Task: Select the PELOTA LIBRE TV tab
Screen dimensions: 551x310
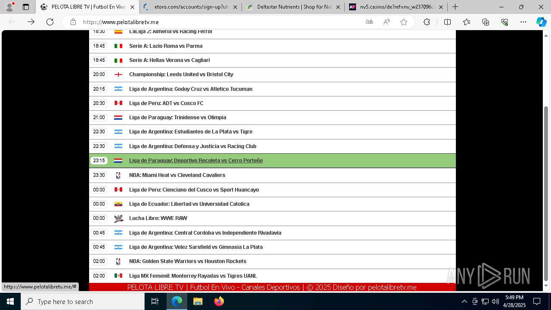Action: tap(88, 7)
